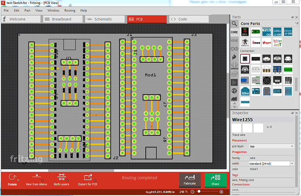Pick the blue D-sub connector part
Viewport: 301px width, 196px height.
click(x=245, y=80)
